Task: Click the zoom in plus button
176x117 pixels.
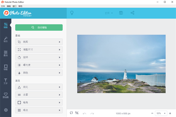Action: pos(170,113)
